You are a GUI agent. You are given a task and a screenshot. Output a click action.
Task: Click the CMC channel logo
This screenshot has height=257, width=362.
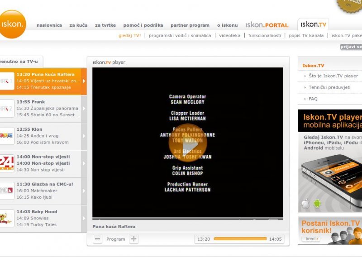6,191
